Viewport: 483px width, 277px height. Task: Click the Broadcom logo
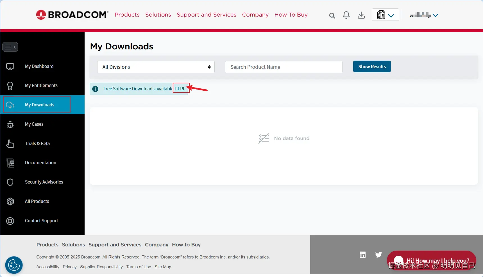click(72, 15)
